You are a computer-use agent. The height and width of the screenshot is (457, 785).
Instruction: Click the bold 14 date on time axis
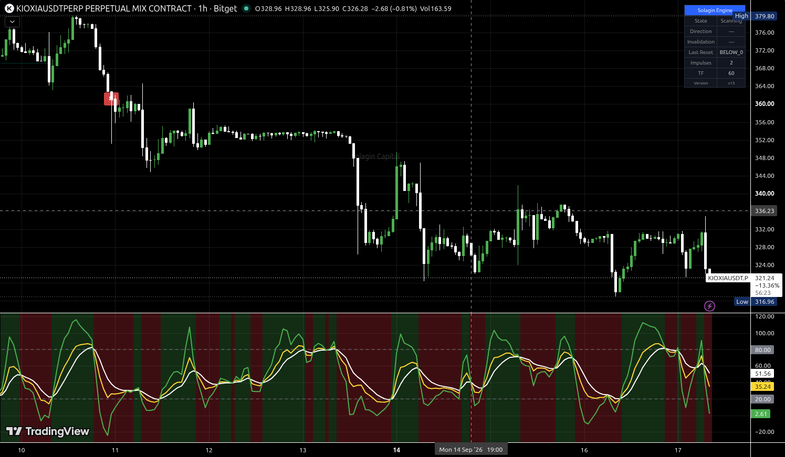396,450
